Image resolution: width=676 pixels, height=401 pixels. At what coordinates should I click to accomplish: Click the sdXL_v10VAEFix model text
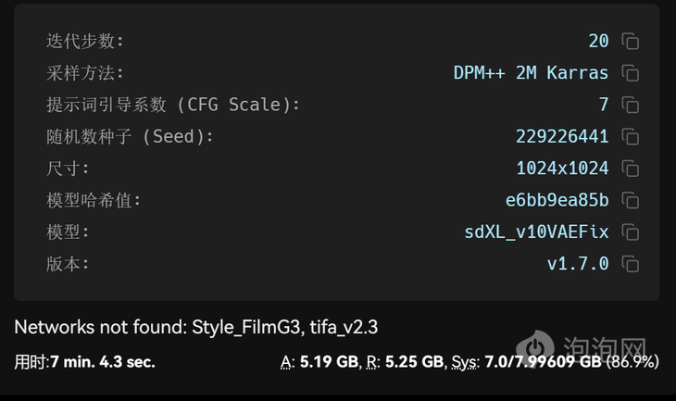536,232
